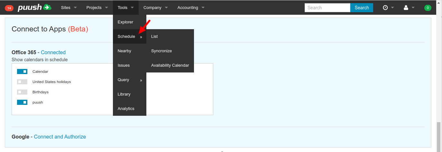Disable the puush calendar toggle
The height and width of the screenshot is (152, 442).
coord(22,102)
